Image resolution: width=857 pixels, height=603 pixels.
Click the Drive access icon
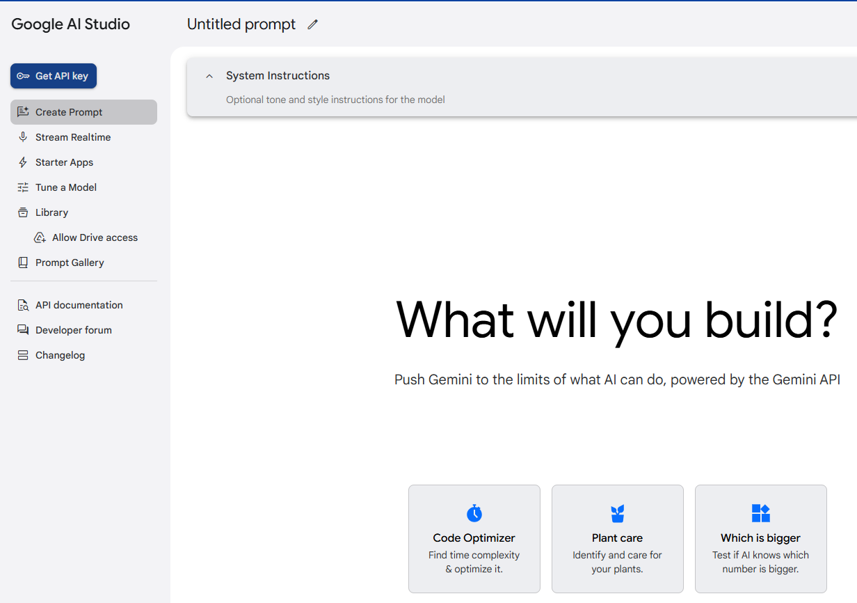[x=40, y=237]
